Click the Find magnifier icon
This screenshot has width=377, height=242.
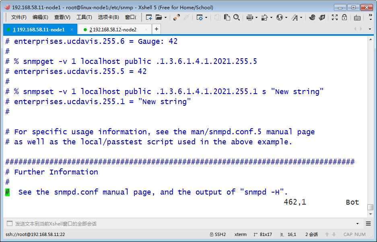point(237,17)
